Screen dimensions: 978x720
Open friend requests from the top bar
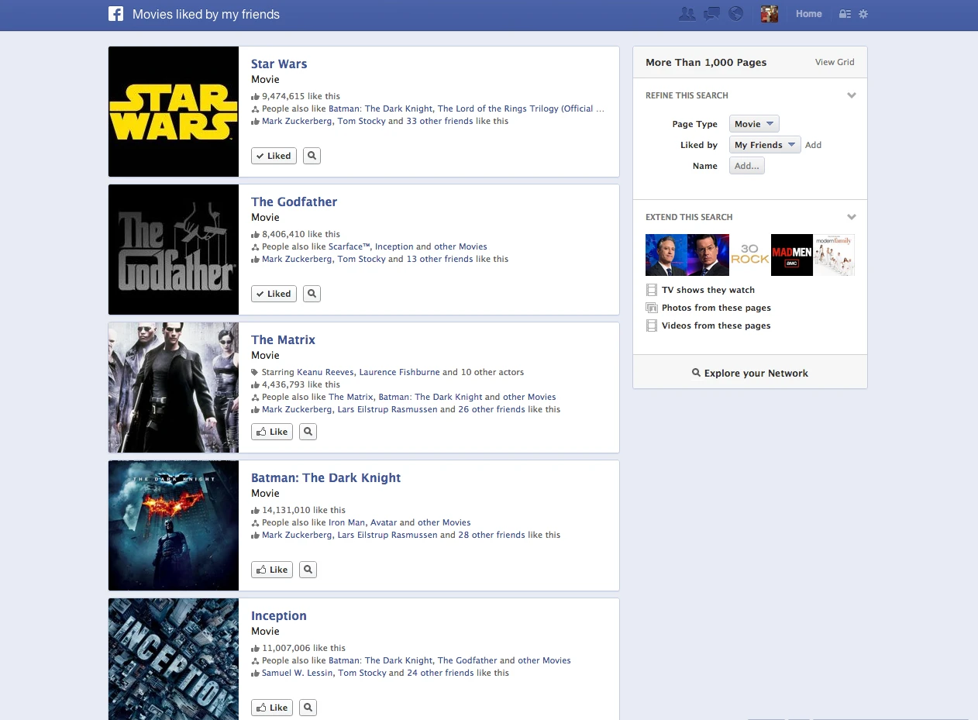pos(687,13)
